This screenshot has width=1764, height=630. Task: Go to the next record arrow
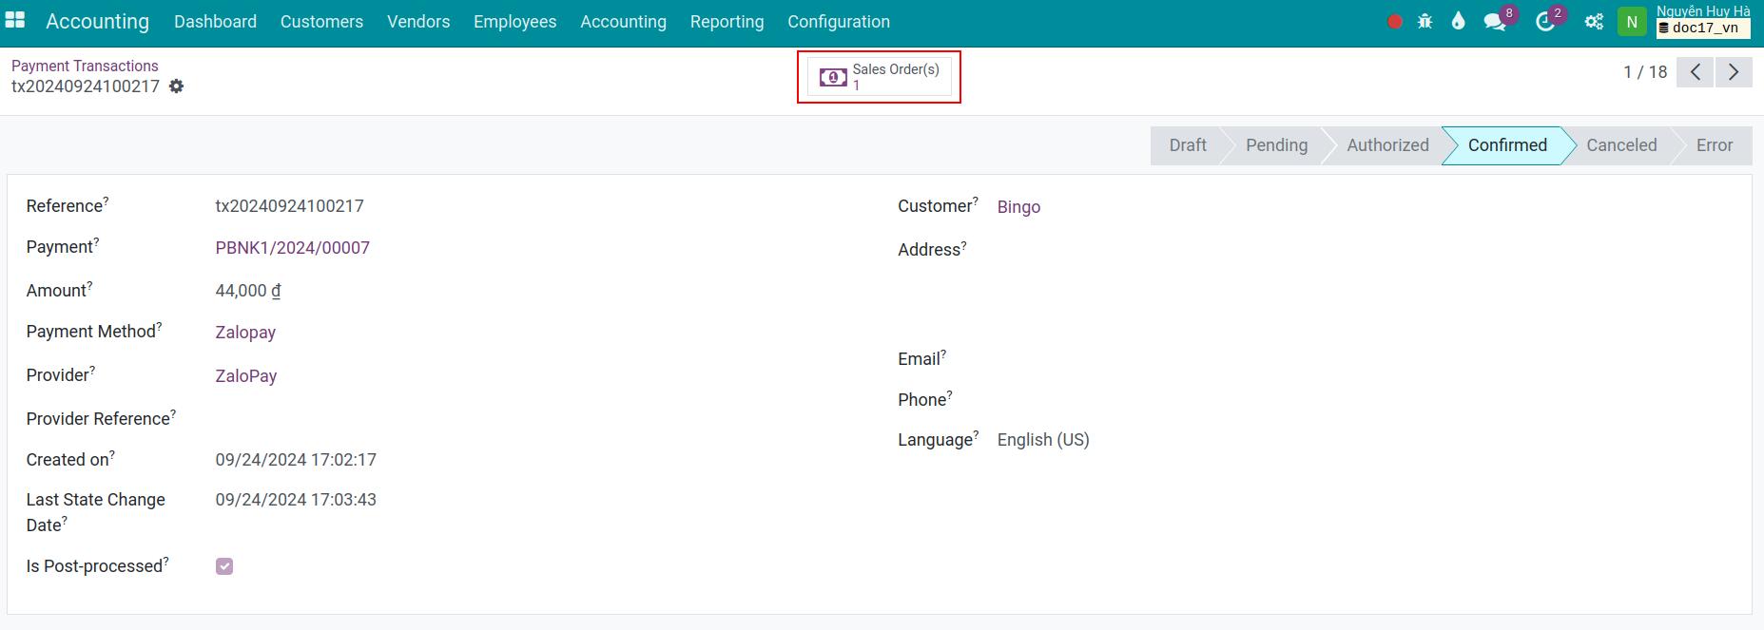[1734, 72]
